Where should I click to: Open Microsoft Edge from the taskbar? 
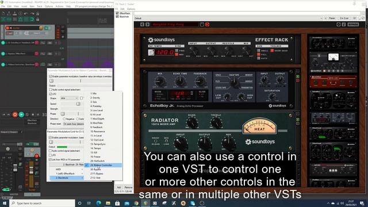click(x=98, y=203)
